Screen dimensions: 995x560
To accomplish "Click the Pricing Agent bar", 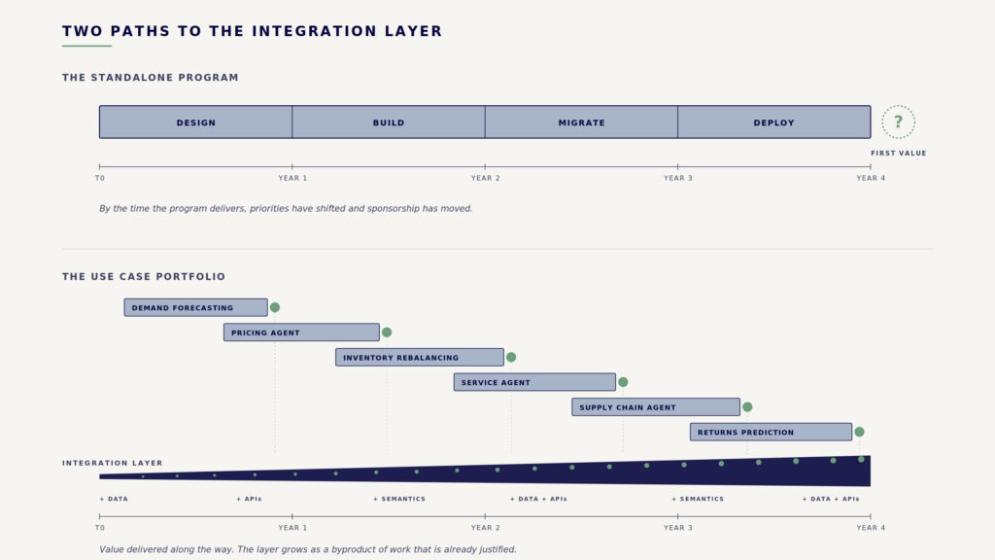I will [x=301, y=332].
